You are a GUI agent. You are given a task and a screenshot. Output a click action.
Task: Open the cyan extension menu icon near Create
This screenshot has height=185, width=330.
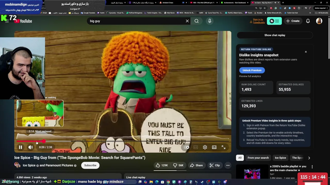click(274, 21)
